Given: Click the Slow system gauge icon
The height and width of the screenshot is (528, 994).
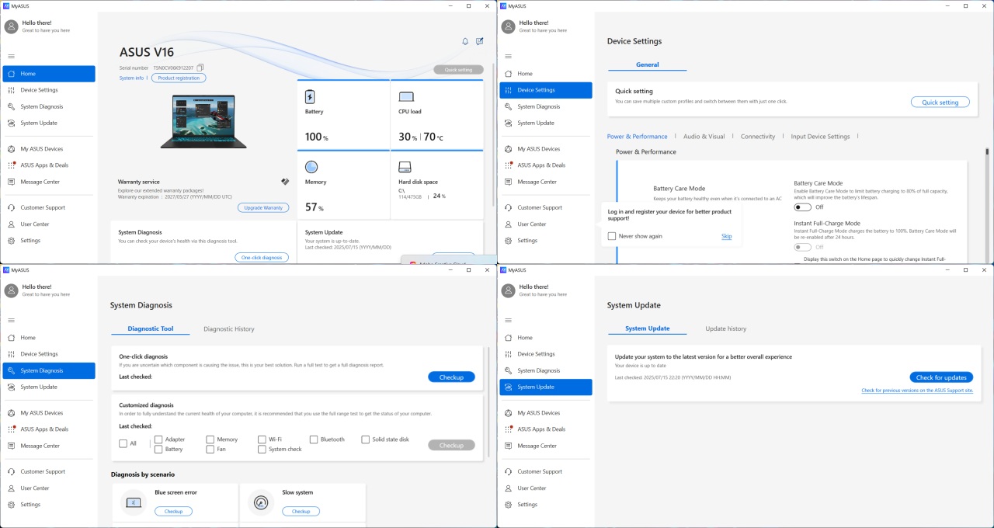Looking at the screenshot, I should point(261,503).
